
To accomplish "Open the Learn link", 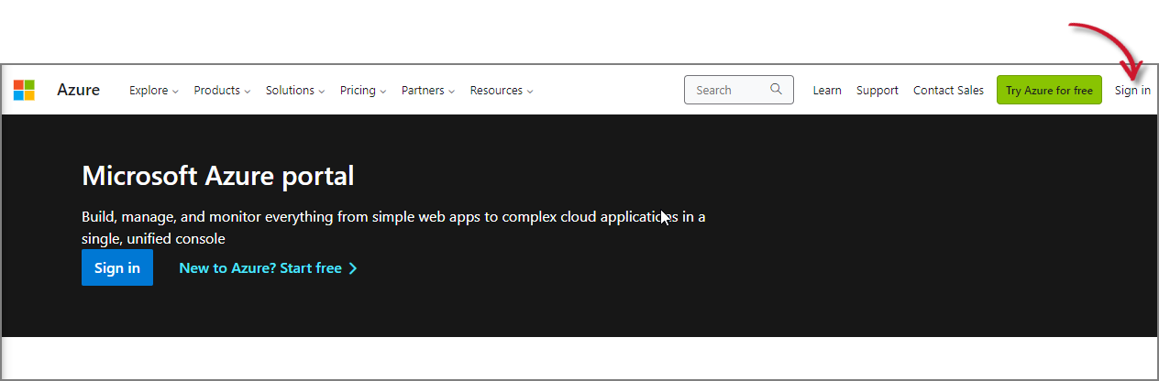I will point(827,91).
